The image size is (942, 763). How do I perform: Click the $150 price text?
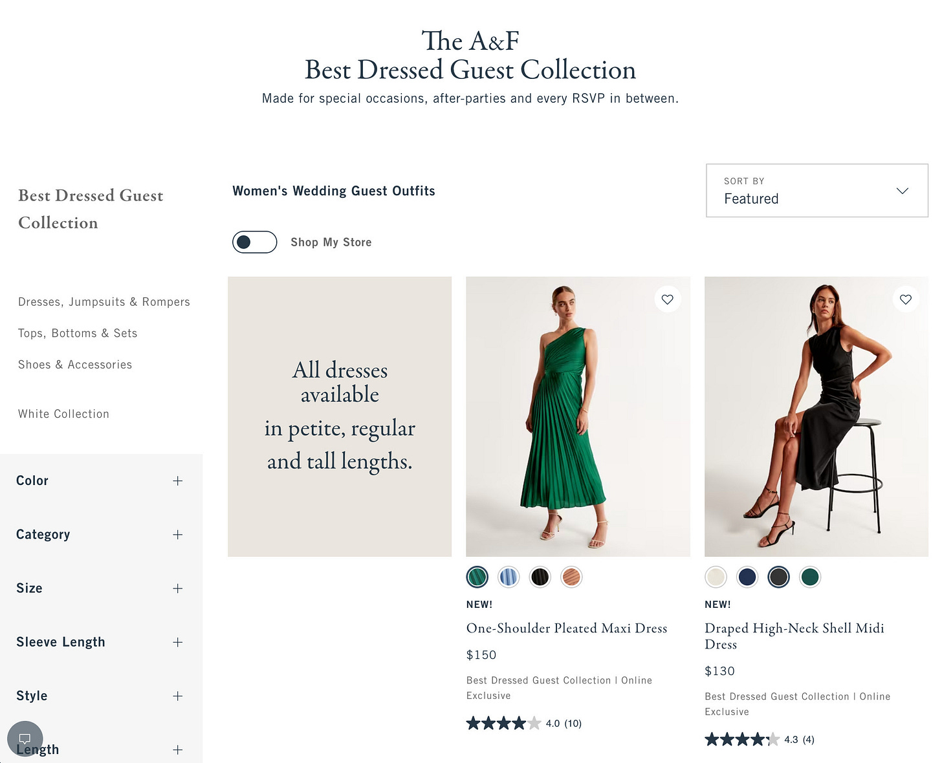click(481, 655)
